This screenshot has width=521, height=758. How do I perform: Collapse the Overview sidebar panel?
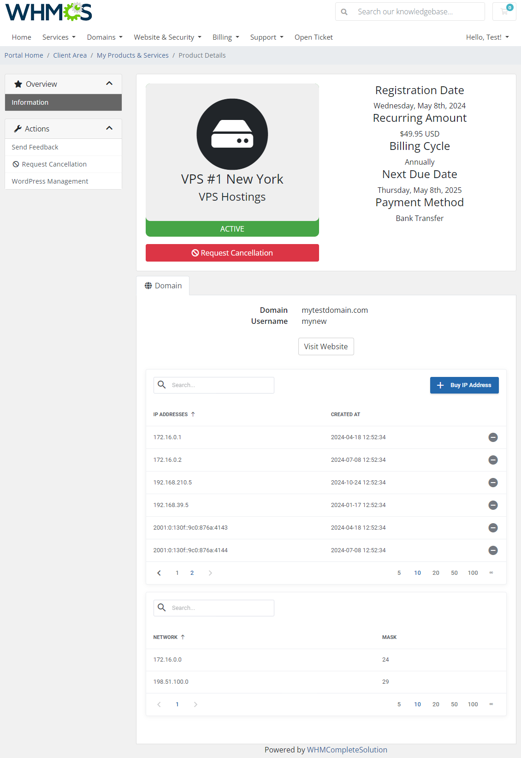[109, 84]
